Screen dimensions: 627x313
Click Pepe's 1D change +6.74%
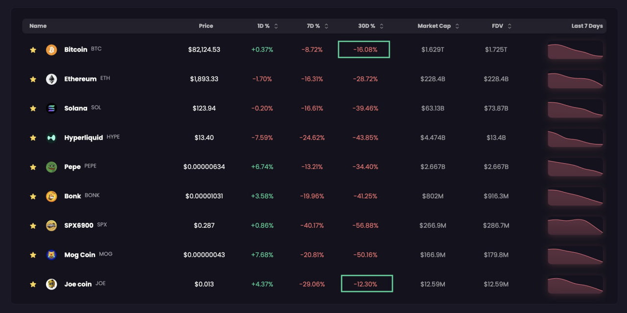click(x=262, y=167)
